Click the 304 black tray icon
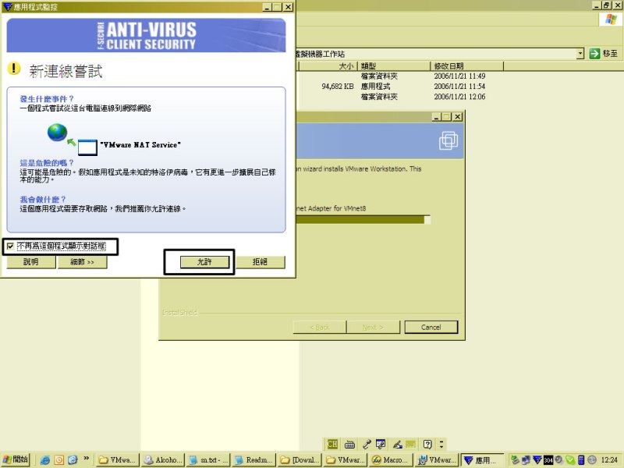Image resolution: width=624 pixels, height=468 pixels. [x=548, y=460]
